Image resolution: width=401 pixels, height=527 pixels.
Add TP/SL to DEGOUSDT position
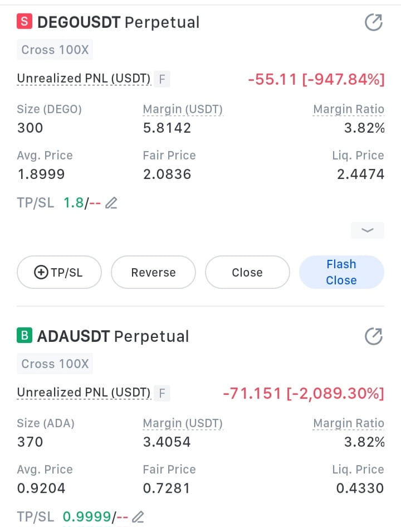coord(59,272)
